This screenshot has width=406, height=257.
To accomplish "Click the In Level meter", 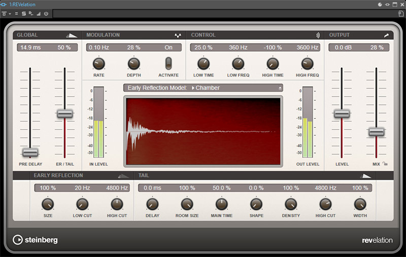I will 98,122.
